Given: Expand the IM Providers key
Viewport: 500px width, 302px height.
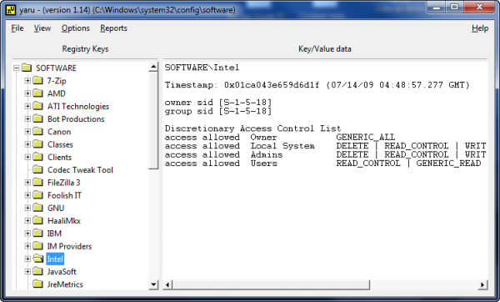Looking at the screenshot, I should click(x=27, y=246).
